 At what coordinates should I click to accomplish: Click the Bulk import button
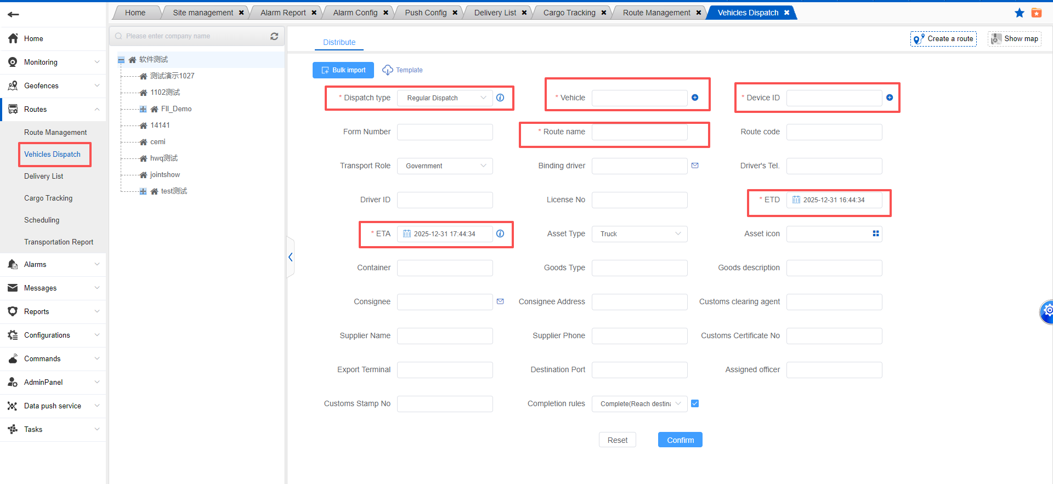343,70
